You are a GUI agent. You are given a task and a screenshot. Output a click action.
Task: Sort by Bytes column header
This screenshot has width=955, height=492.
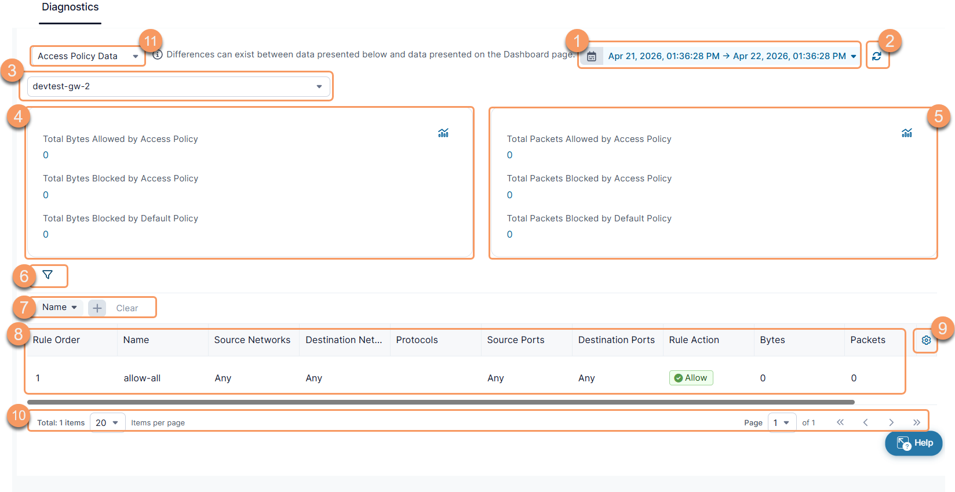pyautogui.click(x=772, y=340)
